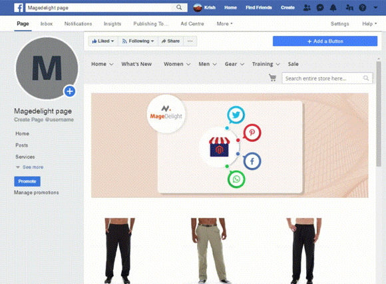Click the Twitter icon in banner
The image size is (386, 284).
[236, 115]
